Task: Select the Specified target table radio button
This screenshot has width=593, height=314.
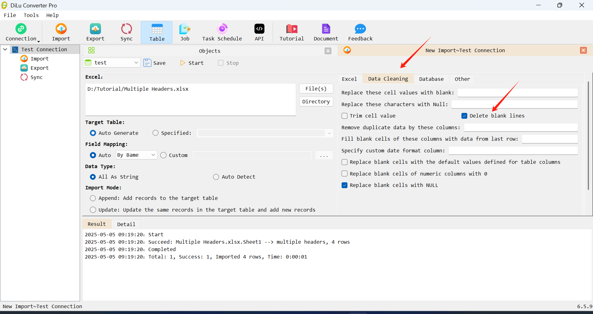Action: pos(155,133)
